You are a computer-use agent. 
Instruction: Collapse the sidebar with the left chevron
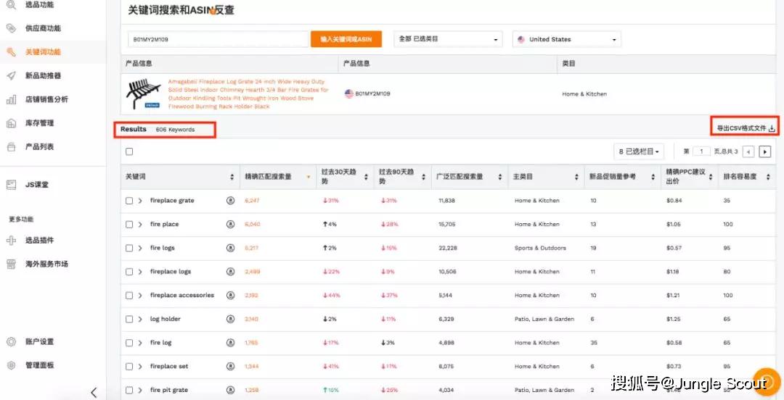(x=94, y=392)
